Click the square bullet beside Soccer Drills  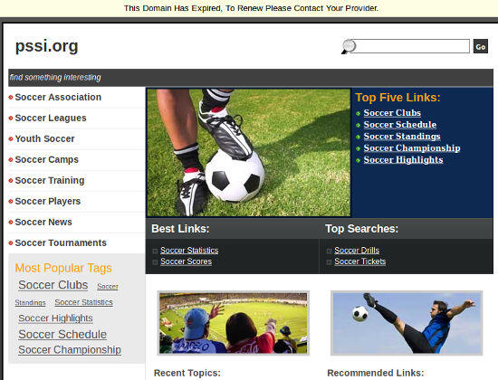click(x=329, y=252)
